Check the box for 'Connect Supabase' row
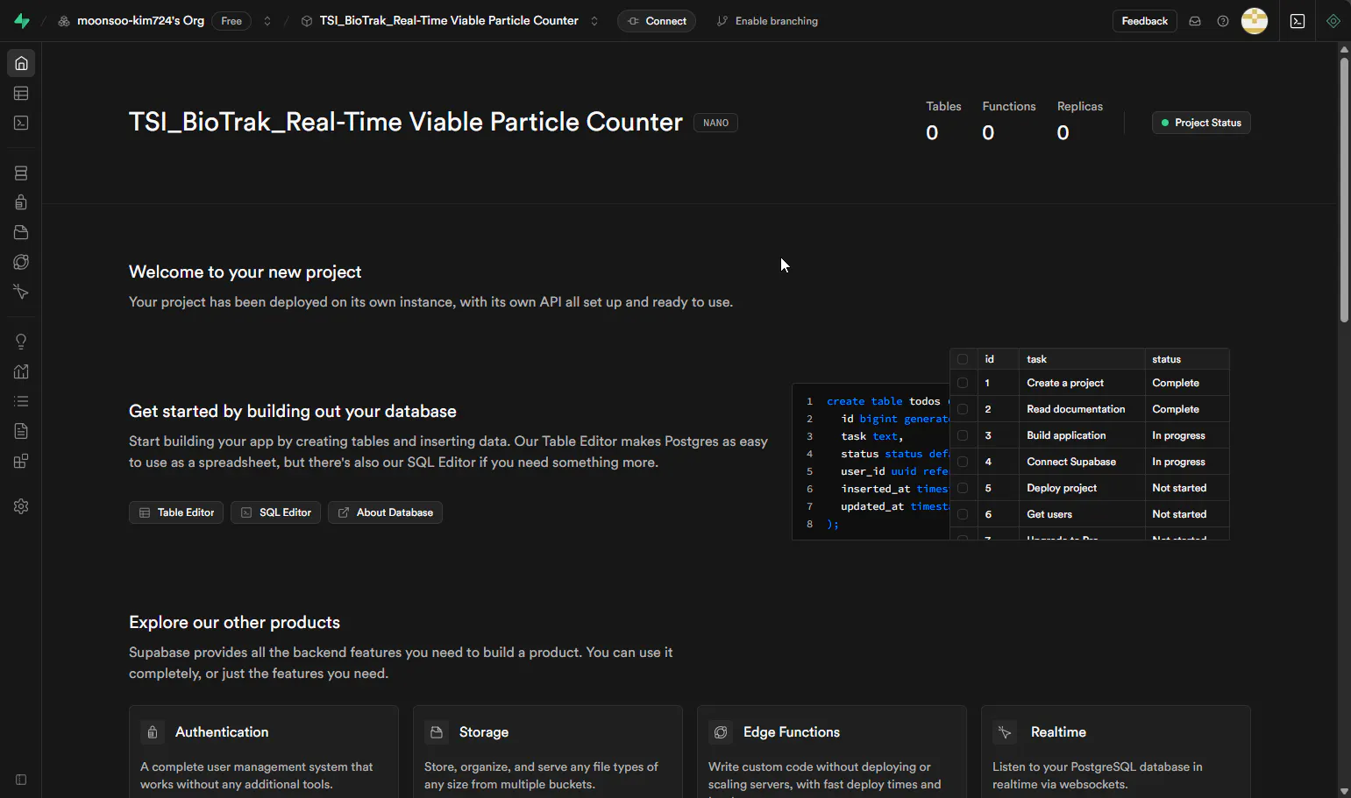The width and height of the screenshot is (1351, 798). click(x=963, y=462)
